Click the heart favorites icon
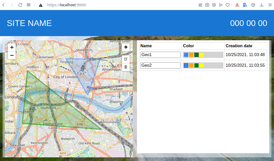Screen dimensions: 274x161 (x=228, y=5)
